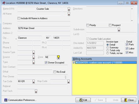Enable the Priority checkbox
Viewport: 139px width, 104px height.
[x=87, y=25]
